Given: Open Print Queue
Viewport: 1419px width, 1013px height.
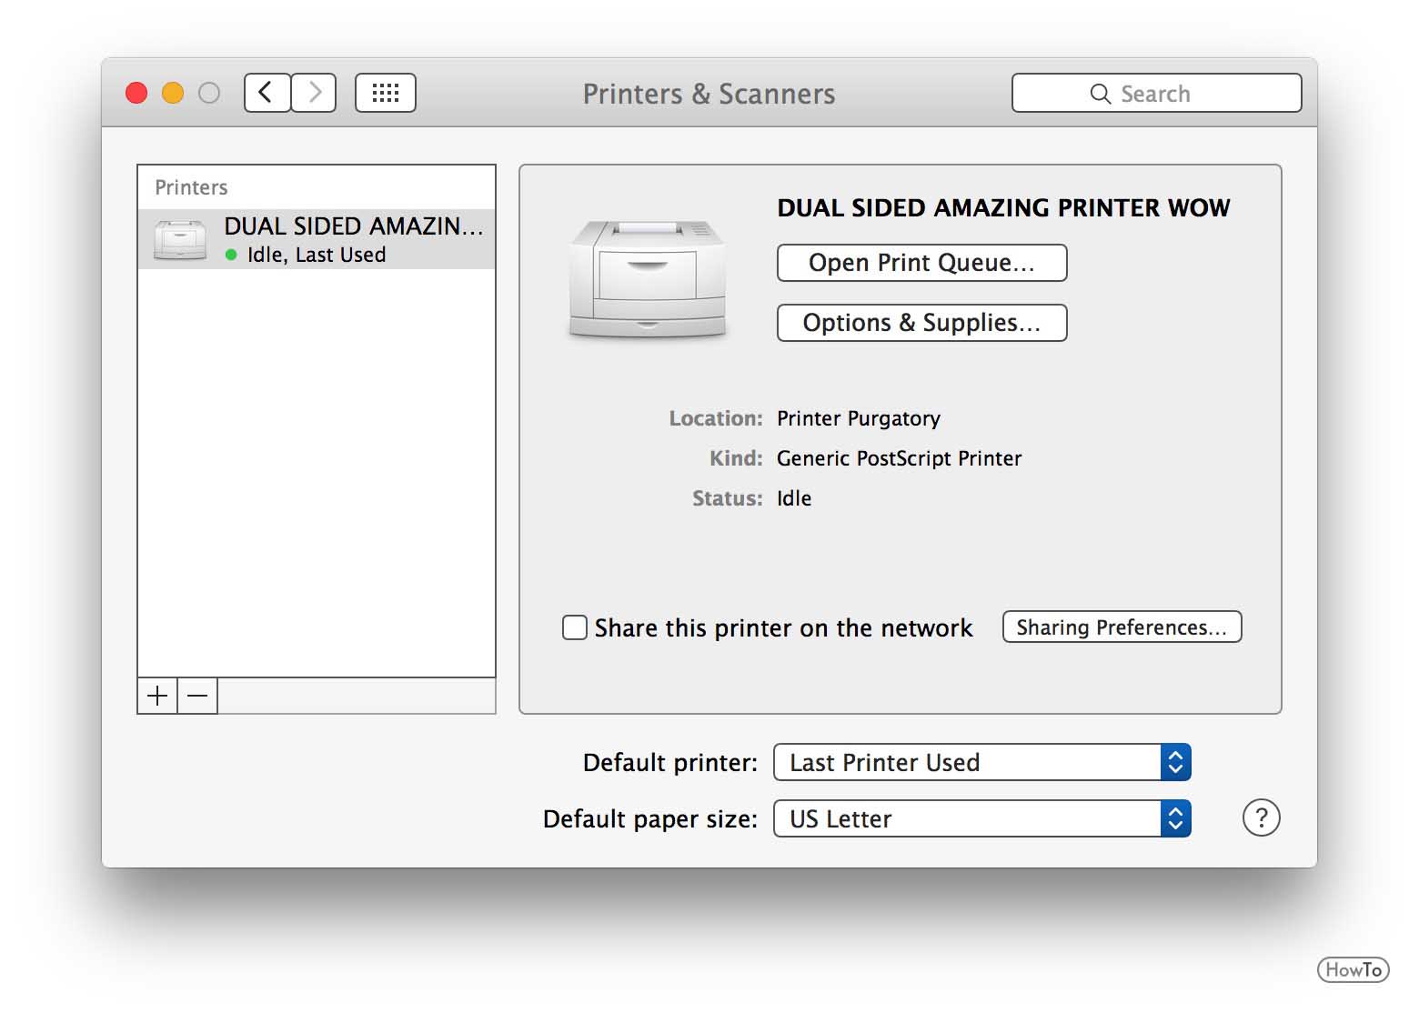Looking at the screenshot, I should 921,263.
